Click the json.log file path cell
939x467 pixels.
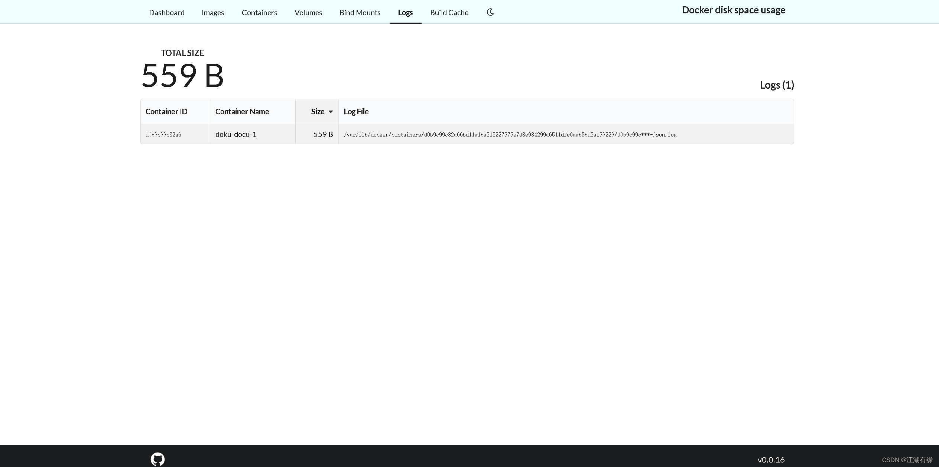click(510, 135)
